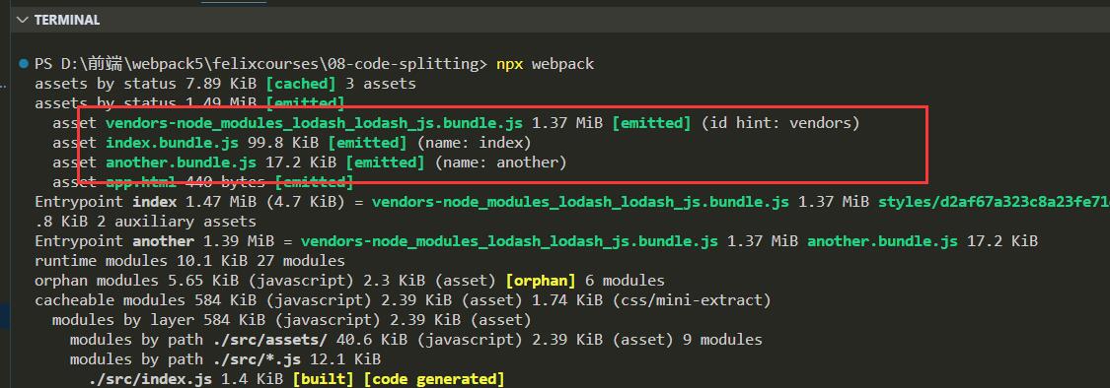The width and height of the screenshot is (1110, 388).
Task: Open vendors bundle file on the id hint line
Action: [x=315, y=123]
